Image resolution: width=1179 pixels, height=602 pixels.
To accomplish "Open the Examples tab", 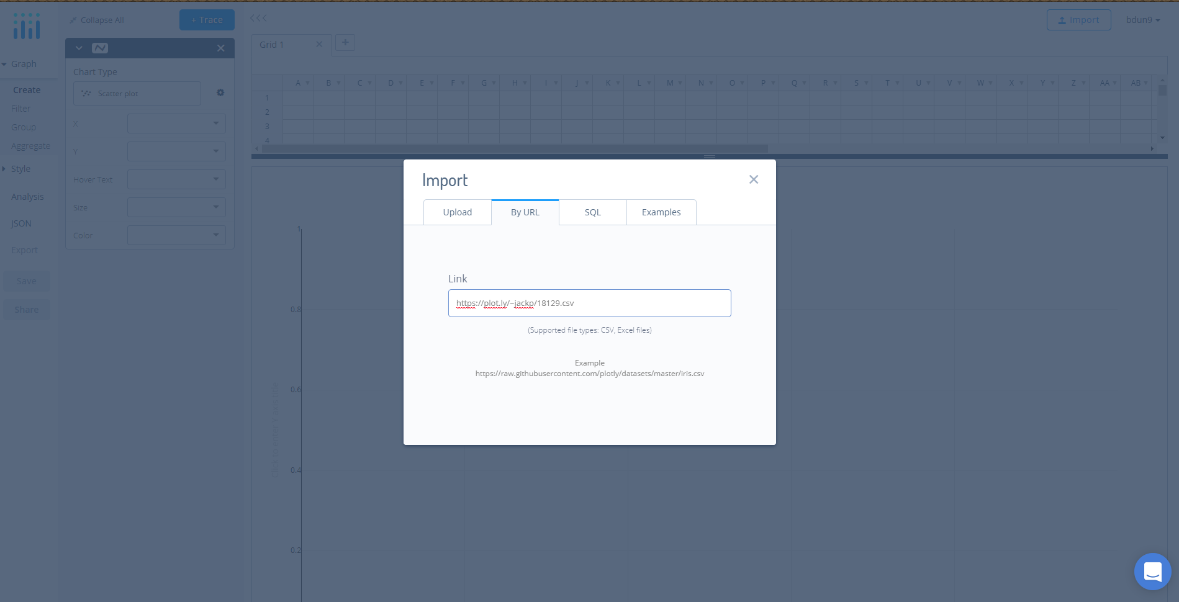I will tap(661, 212).
